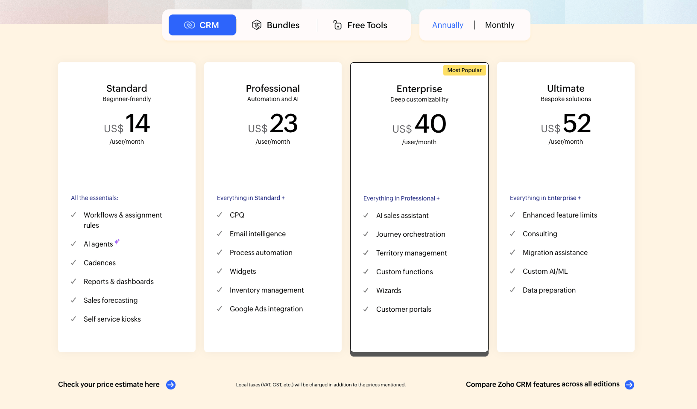Click the US$ 14 Standard price
This screenshot has height=409, width=697.
click(127, 124)
